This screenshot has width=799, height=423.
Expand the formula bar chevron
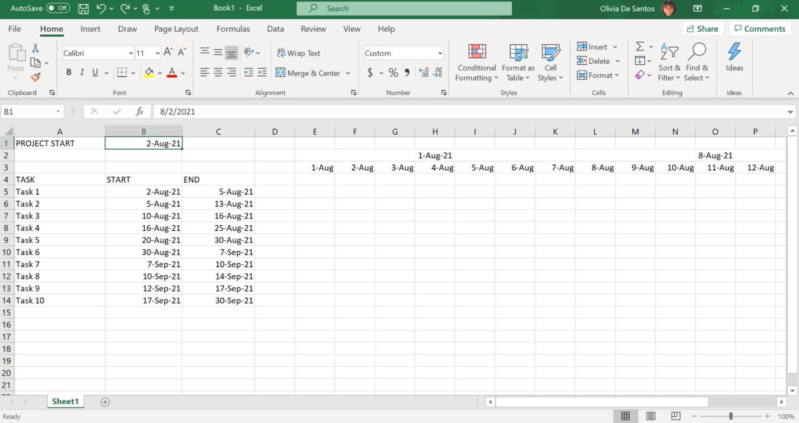791,112
